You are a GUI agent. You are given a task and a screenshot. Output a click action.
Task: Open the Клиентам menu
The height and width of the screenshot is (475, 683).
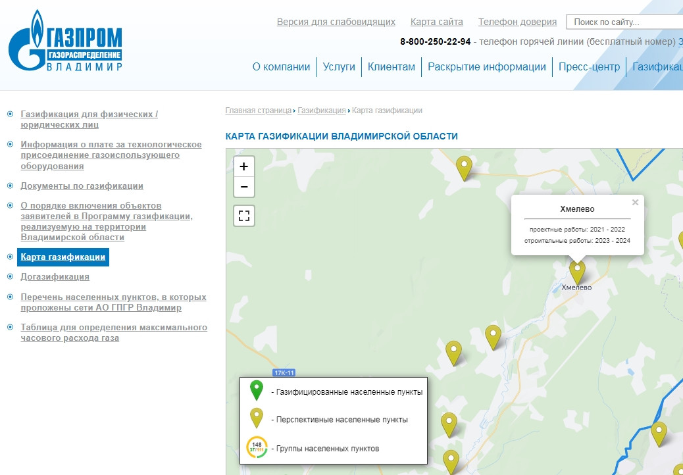coord(391,66)
